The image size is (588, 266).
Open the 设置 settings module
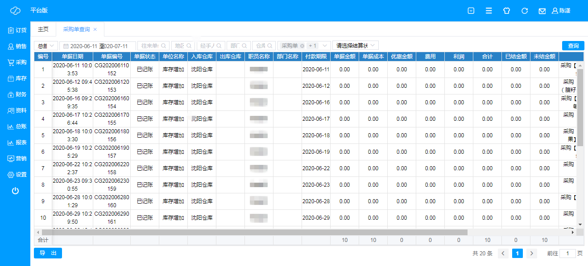tap(17, 175)
